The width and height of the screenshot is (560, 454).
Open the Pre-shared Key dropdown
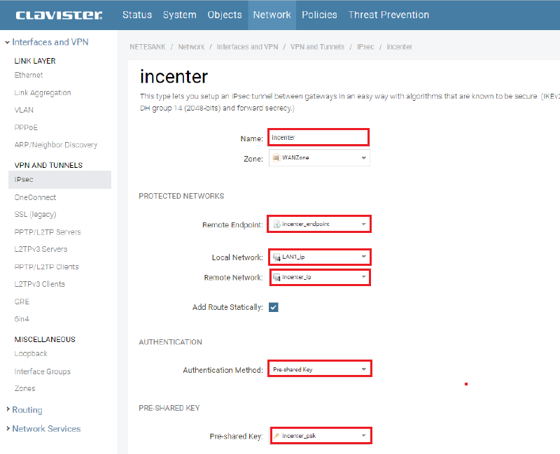point(319,436)
